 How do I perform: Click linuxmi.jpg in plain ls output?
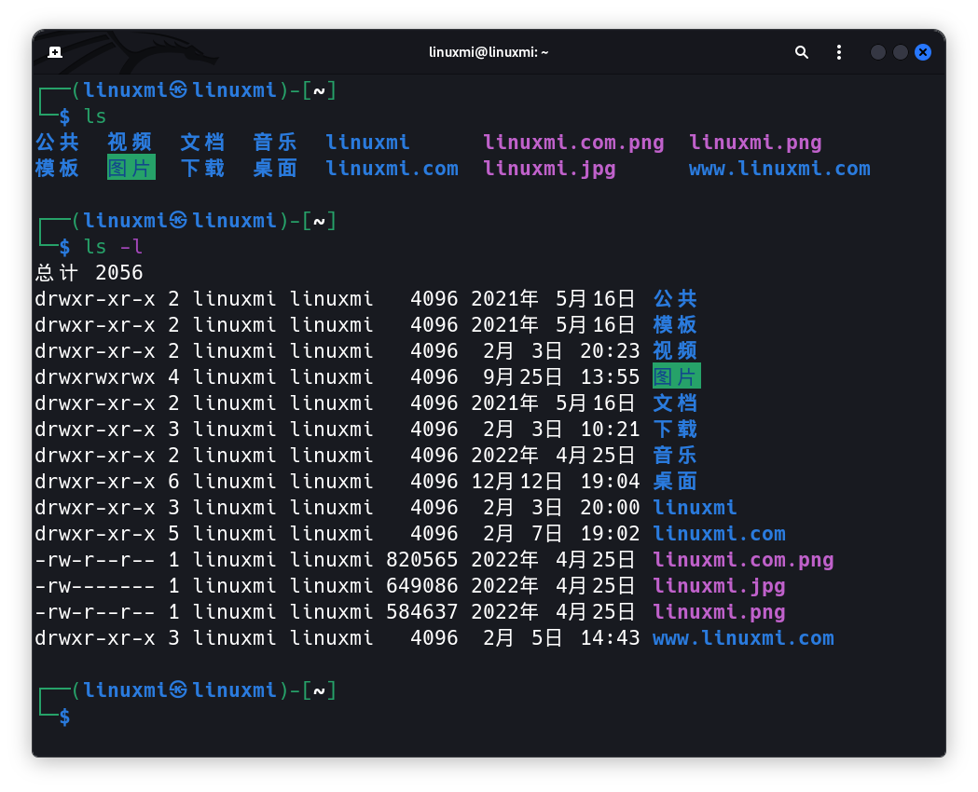(x=549, y=169)
